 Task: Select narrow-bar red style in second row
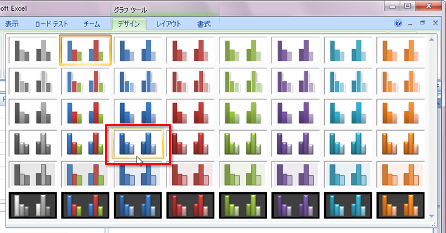click(190, 81)
